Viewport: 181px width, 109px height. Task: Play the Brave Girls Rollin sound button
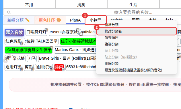[67, 59]
